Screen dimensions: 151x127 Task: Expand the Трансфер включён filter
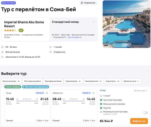tap(53, 81)
